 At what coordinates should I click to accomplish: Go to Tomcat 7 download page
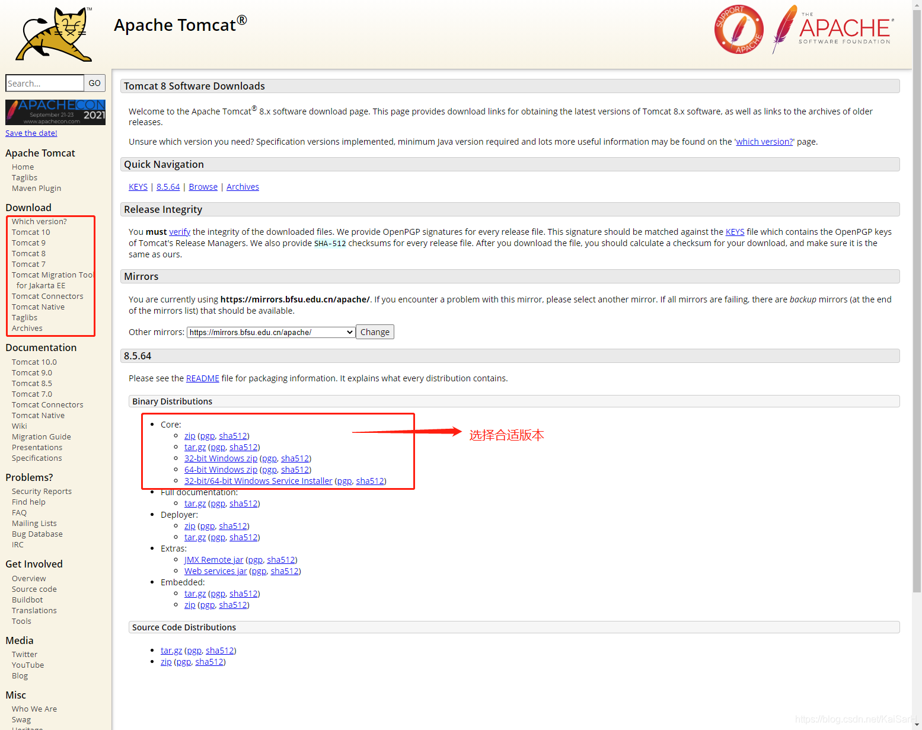click(x=28, y=264)
